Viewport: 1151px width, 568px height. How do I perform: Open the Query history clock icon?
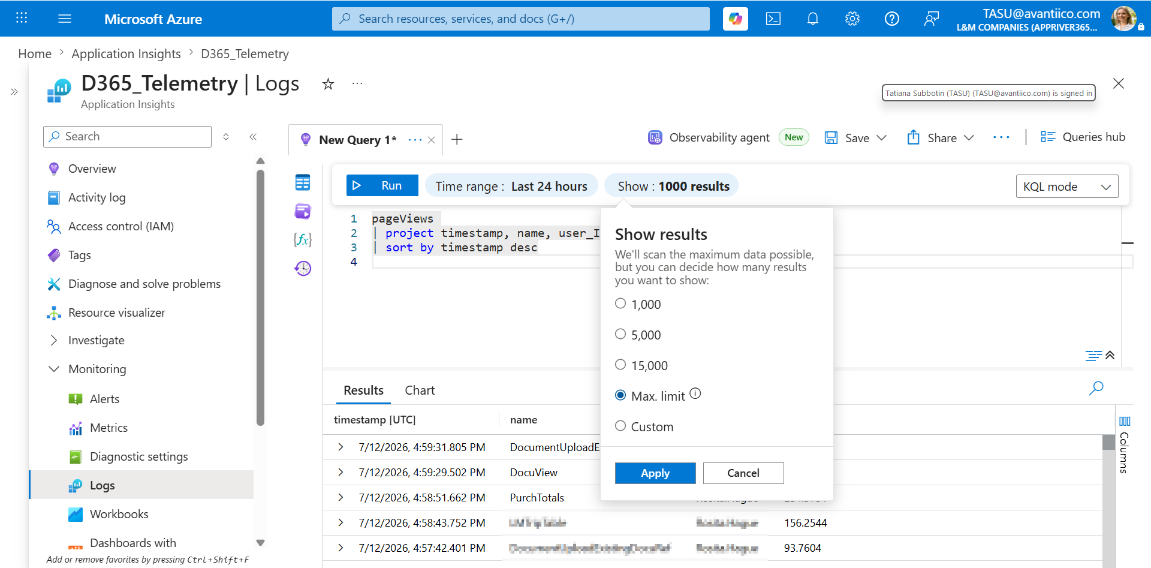303,268
